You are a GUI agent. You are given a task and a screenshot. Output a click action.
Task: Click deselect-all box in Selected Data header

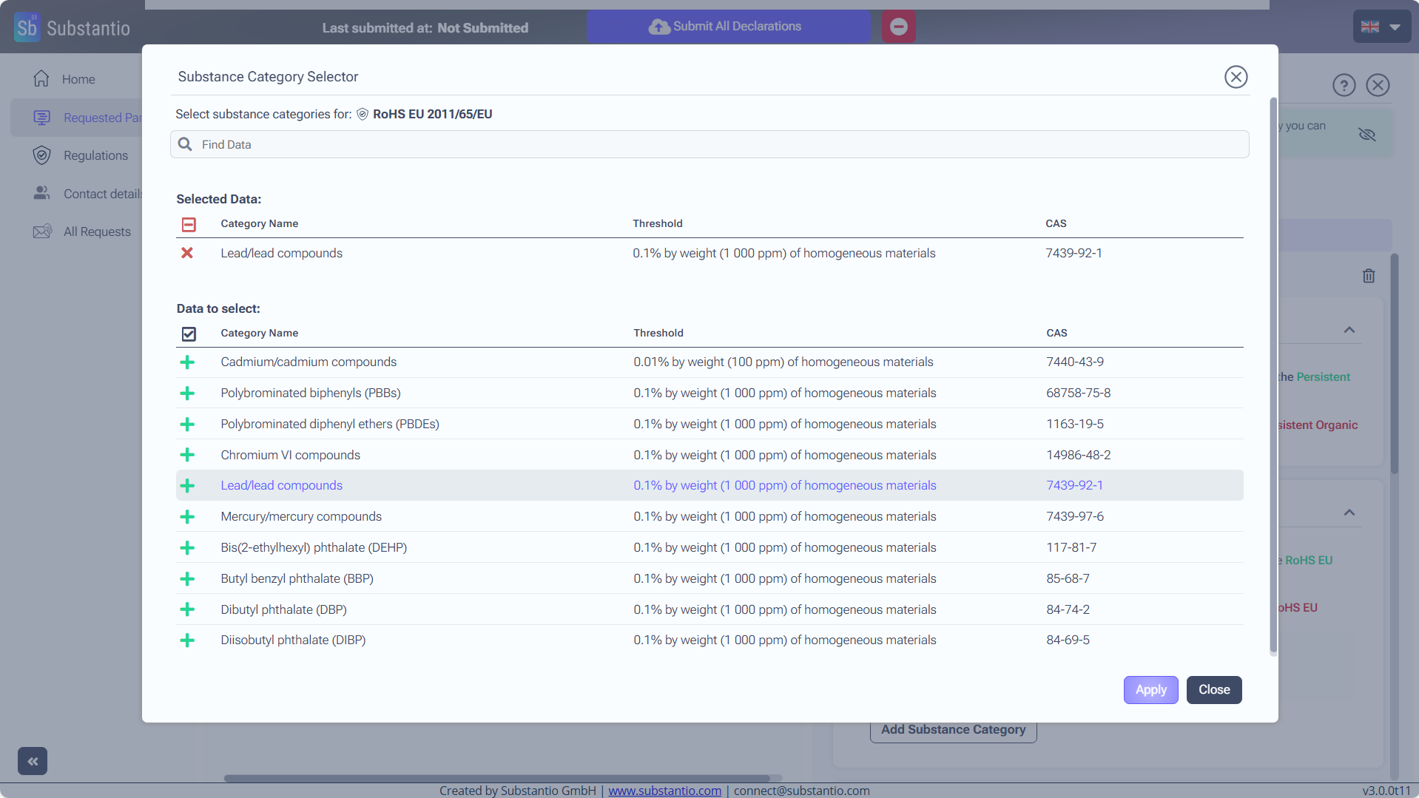click(189, 224)
